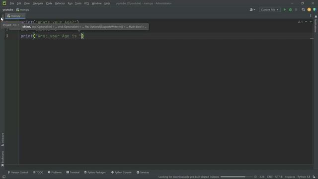Open the Python Console tool window
This screenshot has height=179, width=318.
121,173
